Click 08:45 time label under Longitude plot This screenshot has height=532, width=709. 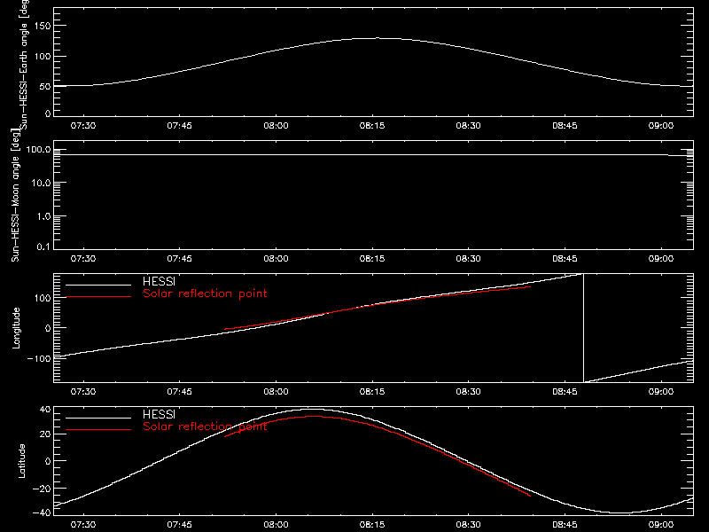click(565, 392)
